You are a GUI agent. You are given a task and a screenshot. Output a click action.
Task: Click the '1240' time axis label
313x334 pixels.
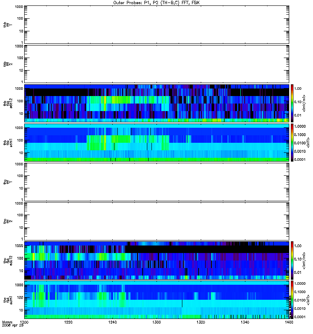click(112, 322)
